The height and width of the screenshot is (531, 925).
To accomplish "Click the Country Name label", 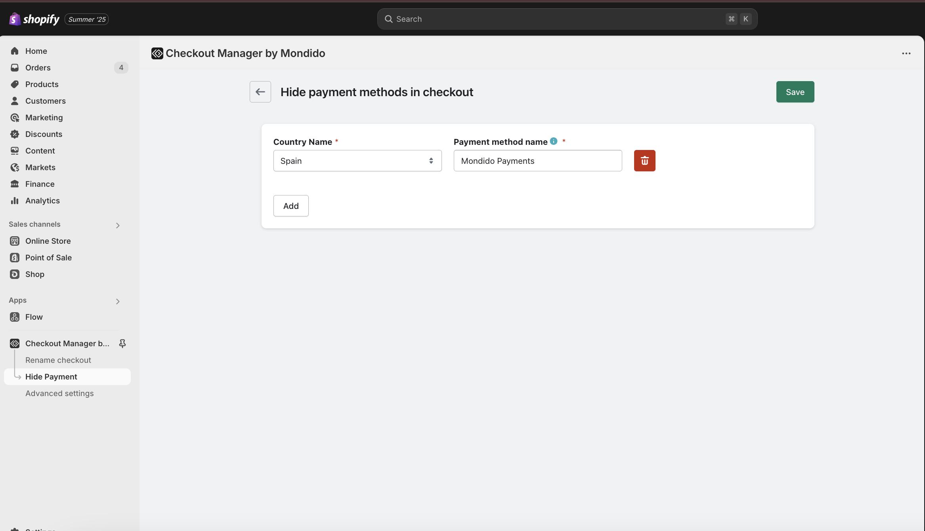I will pos(303,142).
